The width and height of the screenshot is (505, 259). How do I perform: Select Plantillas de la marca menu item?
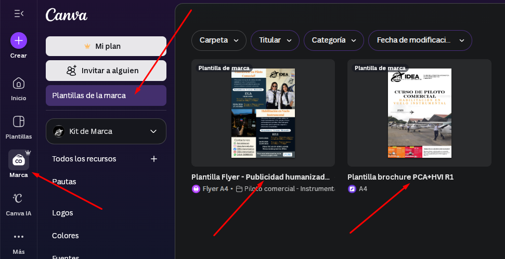106,96
